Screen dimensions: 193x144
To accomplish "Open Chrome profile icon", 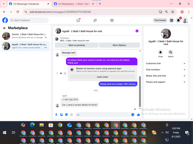I will tap(182, 12).
